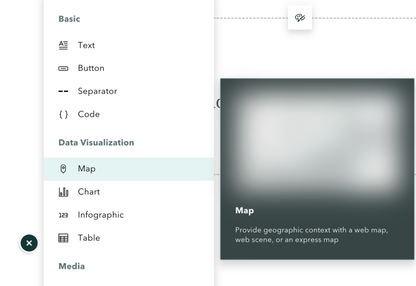Click the Basic section heading
The height and width of the screenshot is (286, 416).
tap(69, 19)
